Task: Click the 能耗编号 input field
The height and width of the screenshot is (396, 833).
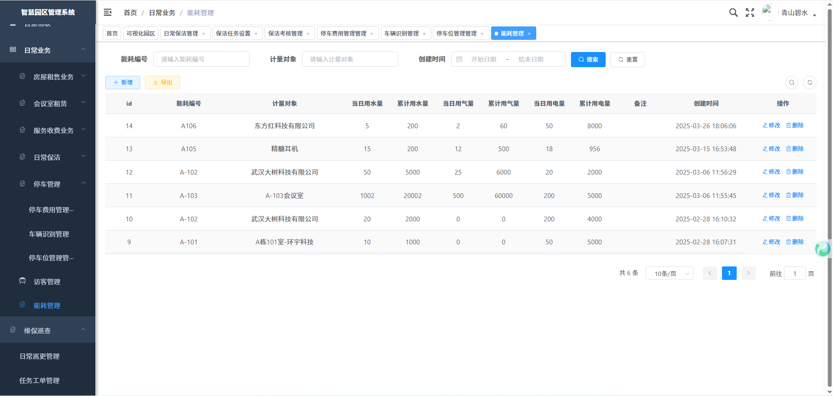Action: tap(201, 59)
